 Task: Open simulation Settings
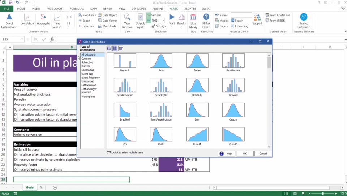(x=159, y=26)
